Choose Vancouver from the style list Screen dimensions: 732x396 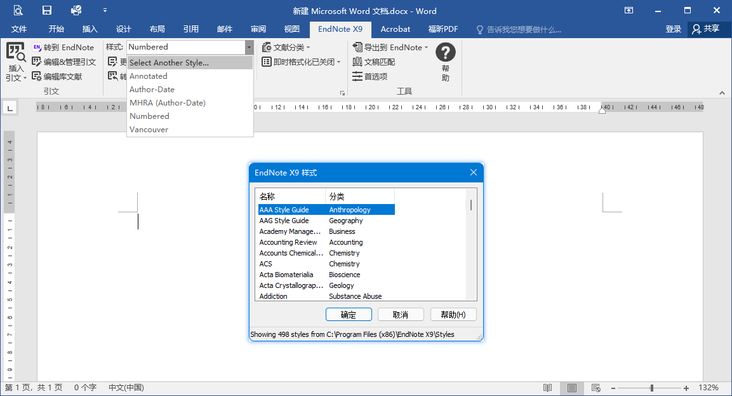pyautogui.click(x=149, y=129)
